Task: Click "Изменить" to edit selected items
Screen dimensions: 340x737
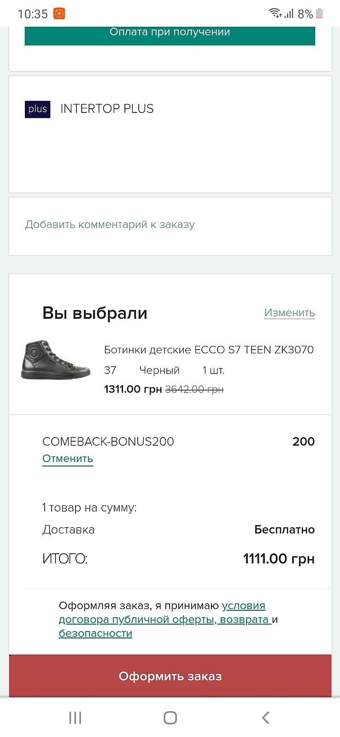Action: click(289, 313)
